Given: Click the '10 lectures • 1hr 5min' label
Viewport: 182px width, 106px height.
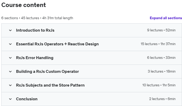Looking at the screenshot, I should pos(159,85).
